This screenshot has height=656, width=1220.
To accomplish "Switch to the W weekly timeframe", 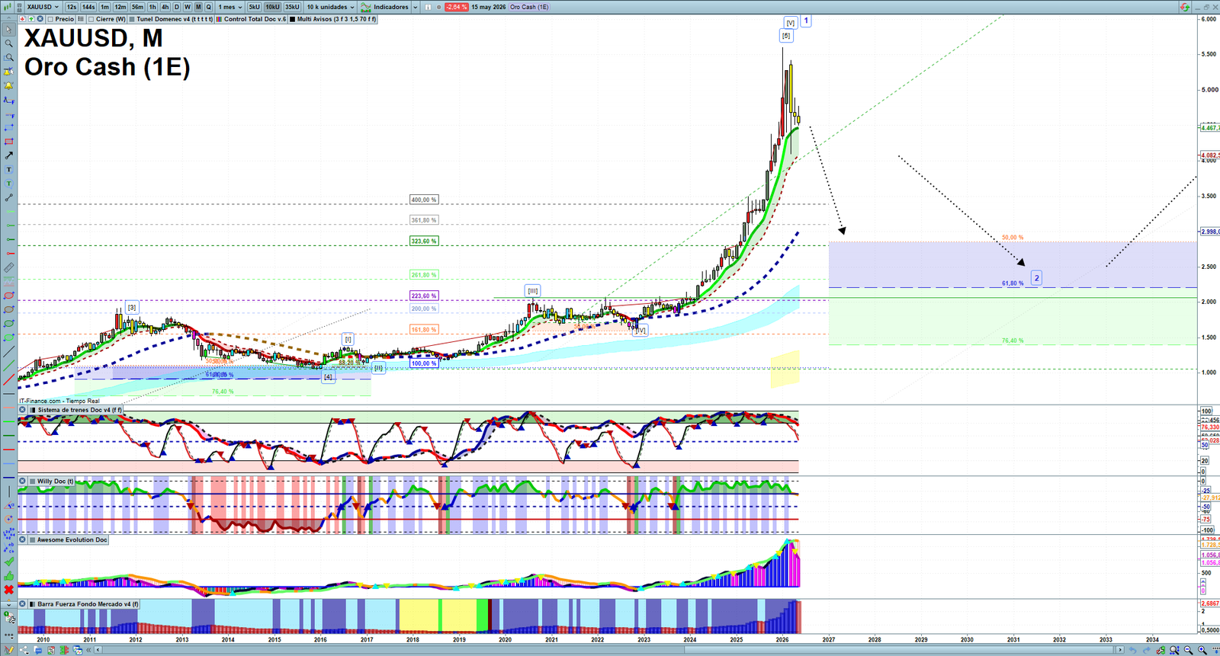I will pos(188,7).
